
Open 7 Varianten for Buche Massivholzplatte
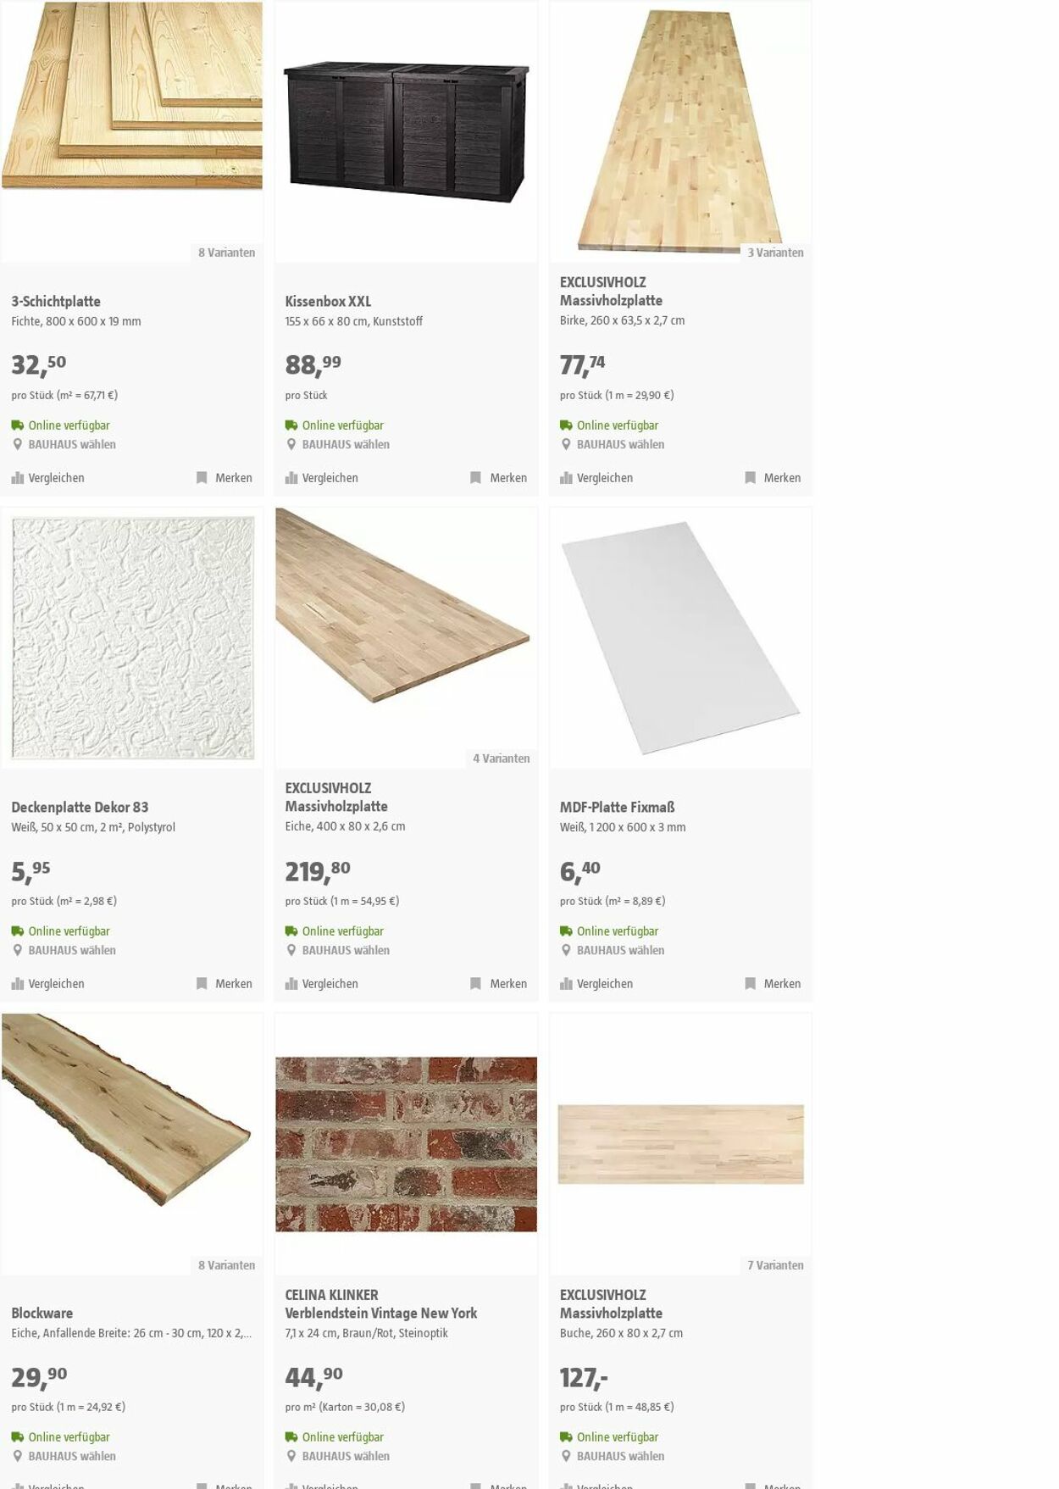point(775,1265)
